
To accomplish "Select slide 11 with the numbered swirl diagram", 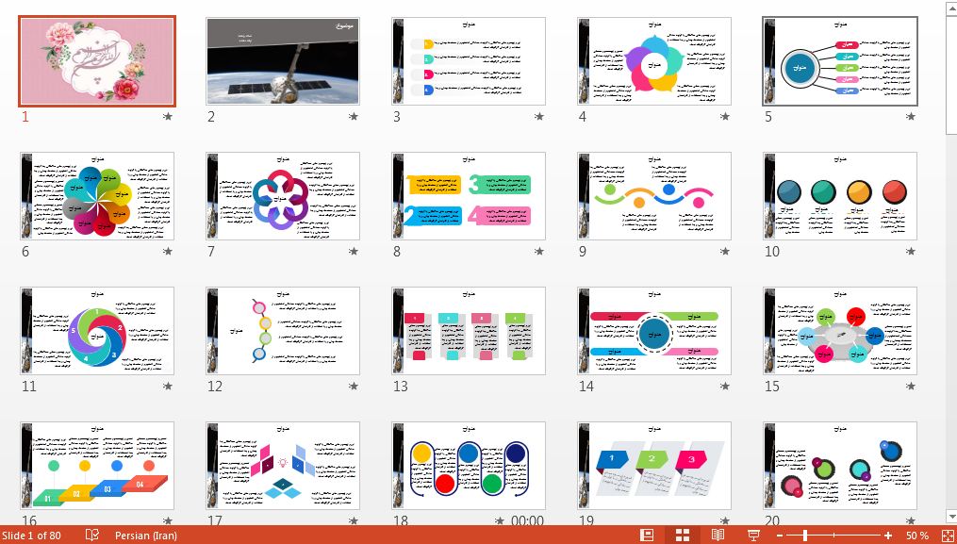I will (96, 331).
